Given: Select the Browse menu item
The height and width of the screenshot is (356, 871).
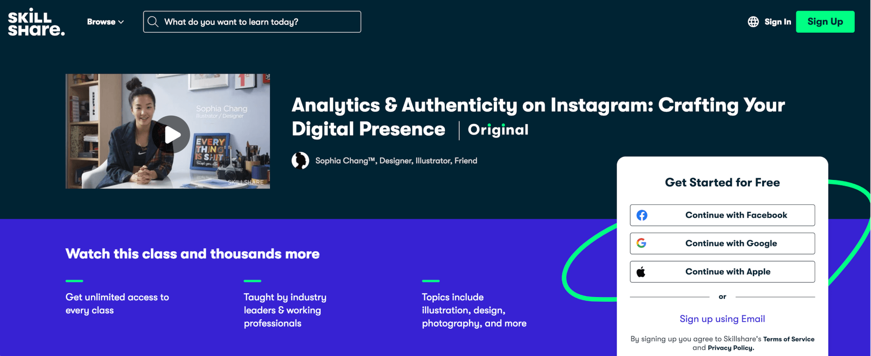Looking at the screenshot, I should (101, 22).
